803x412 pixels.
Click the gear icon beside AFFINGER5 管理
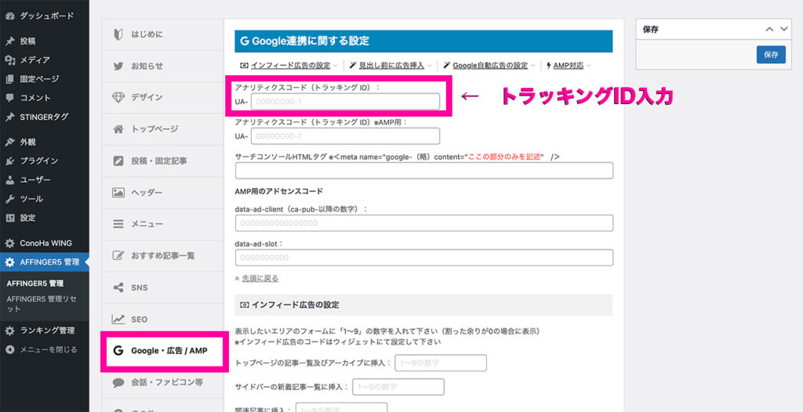click(9, 262)
